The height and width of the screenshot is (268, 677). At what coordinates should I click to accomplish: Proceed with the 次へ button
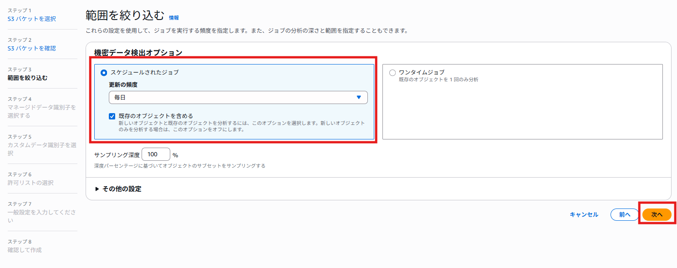657,214
